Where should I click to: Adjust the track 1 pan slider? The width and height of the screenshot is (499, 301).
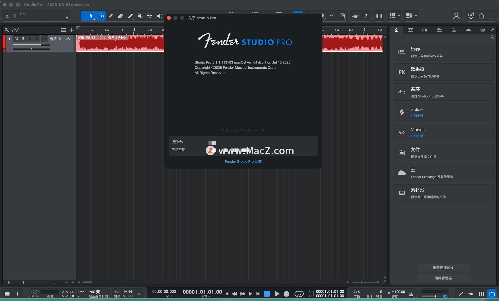coord(31,49)
